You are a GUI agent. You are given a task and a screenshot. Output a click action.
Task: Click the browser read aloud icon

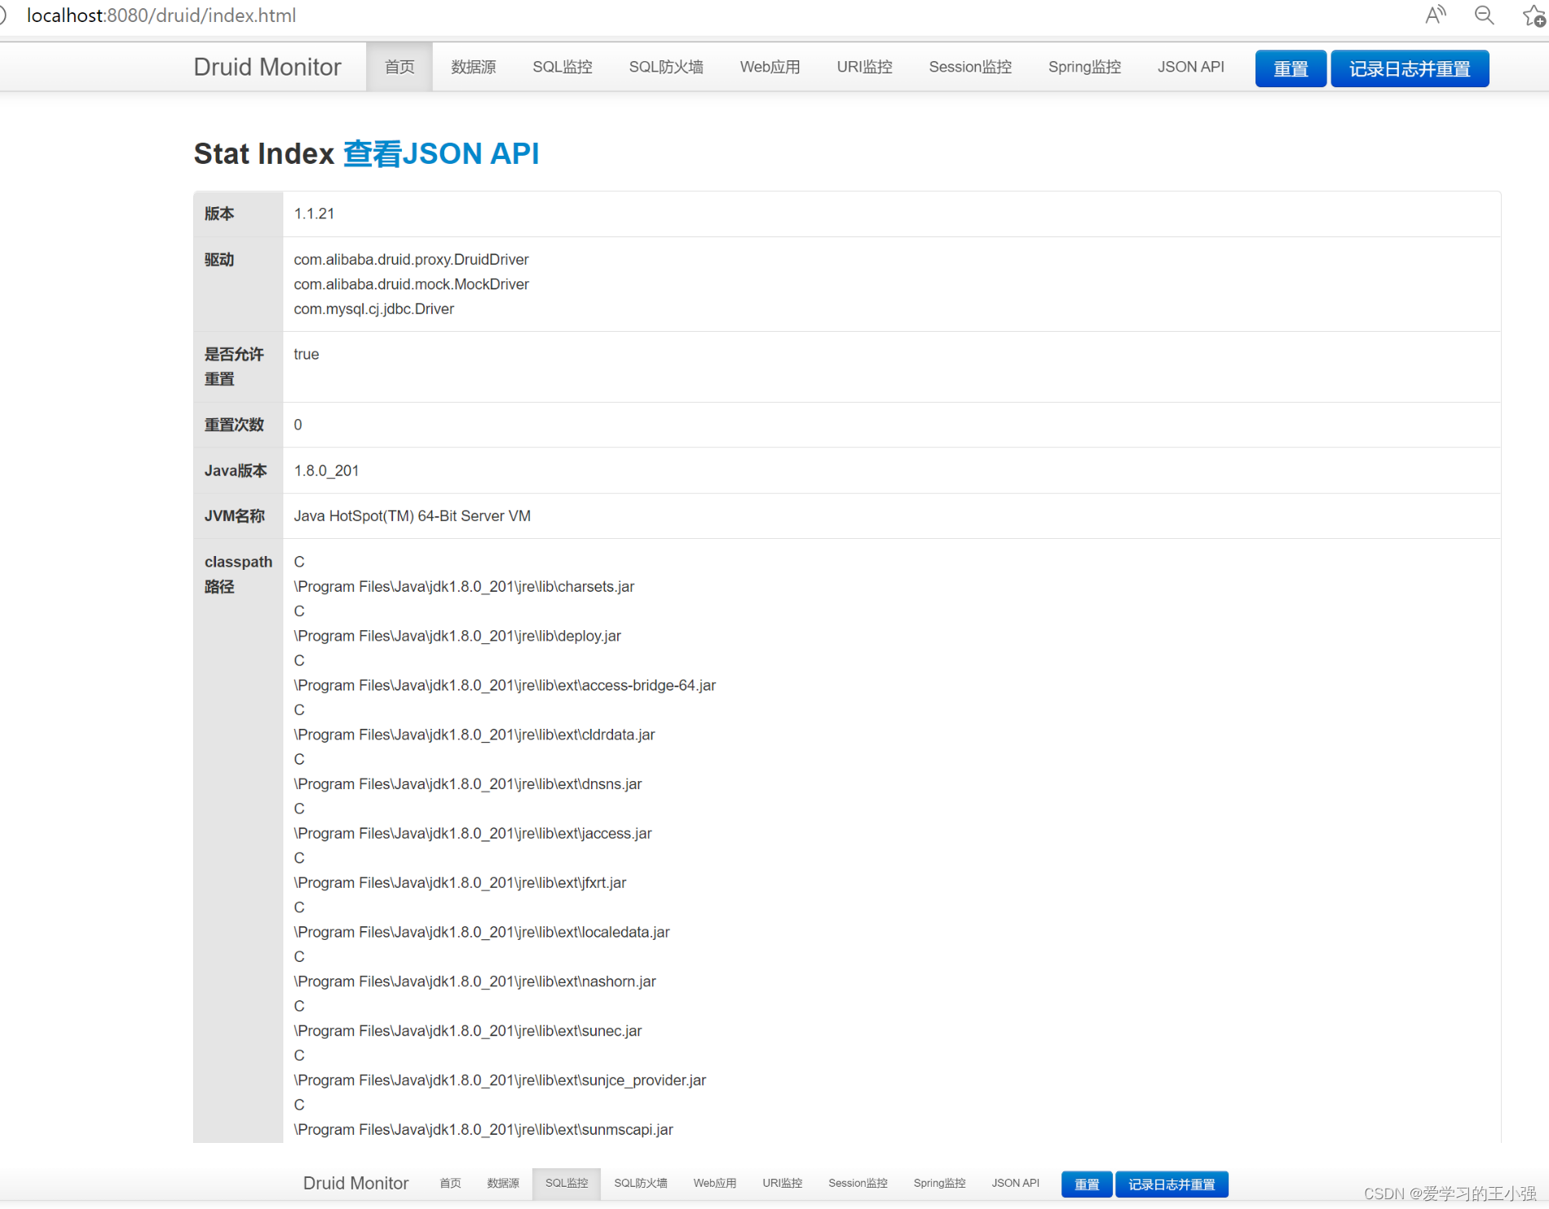coord(1435,15)
